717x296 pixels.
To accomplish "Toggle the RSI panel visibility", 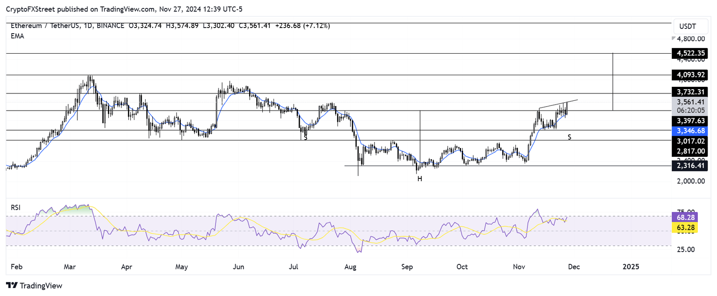I will point(15,207).
